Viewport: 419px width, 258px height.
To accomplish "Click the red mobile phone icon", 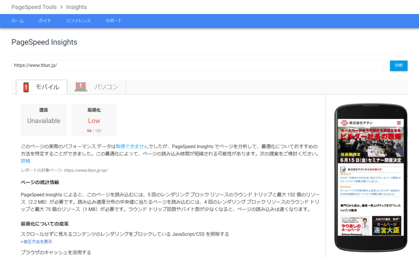I will coord(27,87).
